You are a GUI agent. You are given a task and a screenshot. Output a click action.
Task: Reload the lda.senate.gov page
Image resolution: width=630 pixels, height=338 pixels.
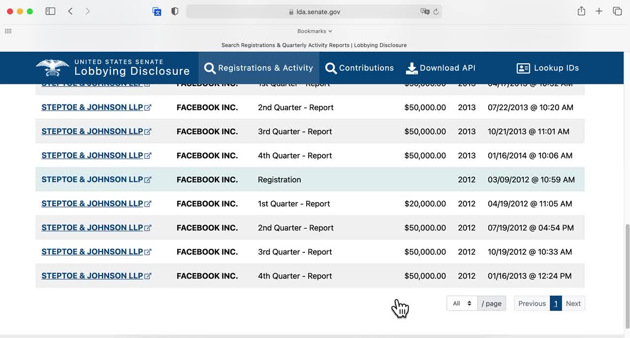coord(436,12)
